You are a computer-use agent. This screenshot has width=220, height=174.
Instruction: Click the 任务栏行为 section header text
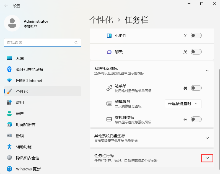point(104,156)
